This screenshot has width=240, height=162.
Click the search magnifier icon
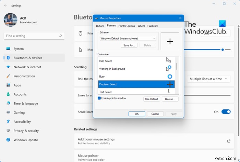[x=60, y=36]
